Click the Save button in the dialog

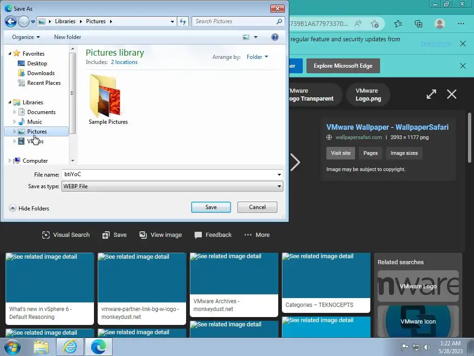click(x=211, y=207)
